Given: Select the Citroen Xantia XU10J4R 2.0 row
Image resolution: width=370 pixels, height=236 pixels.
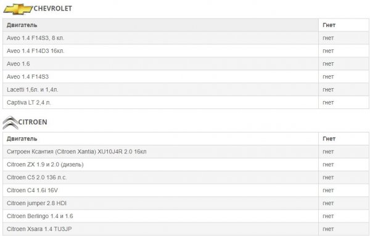Looking at the screenshot, I should click(x=186, y=152).
